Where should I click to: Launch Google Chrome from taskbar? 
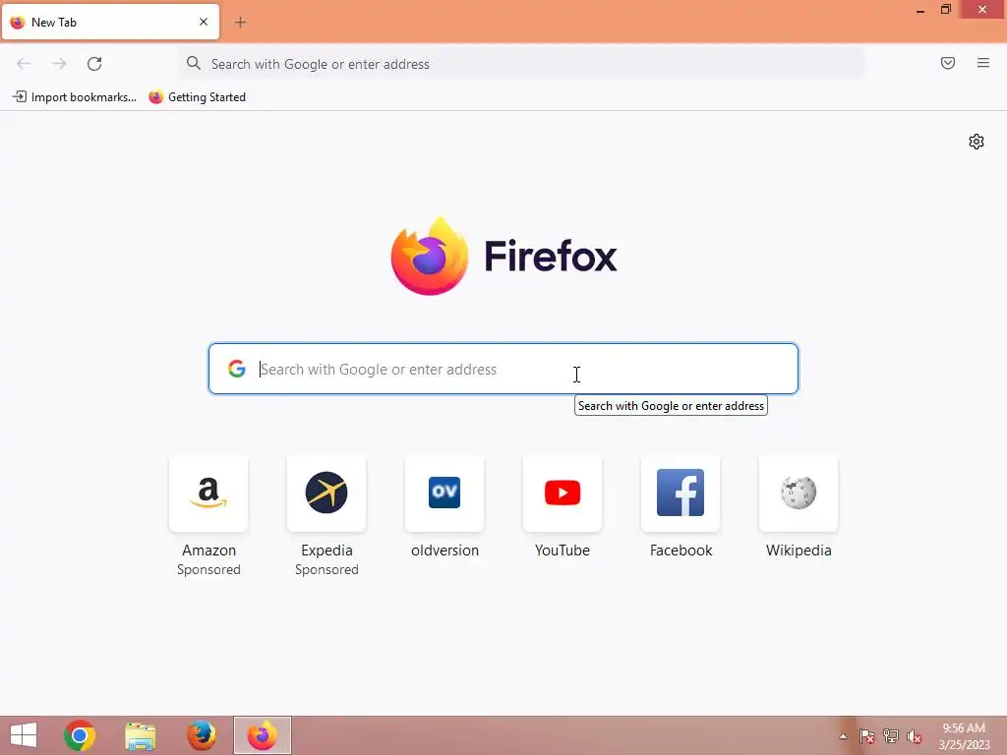(x=80, y=735)
